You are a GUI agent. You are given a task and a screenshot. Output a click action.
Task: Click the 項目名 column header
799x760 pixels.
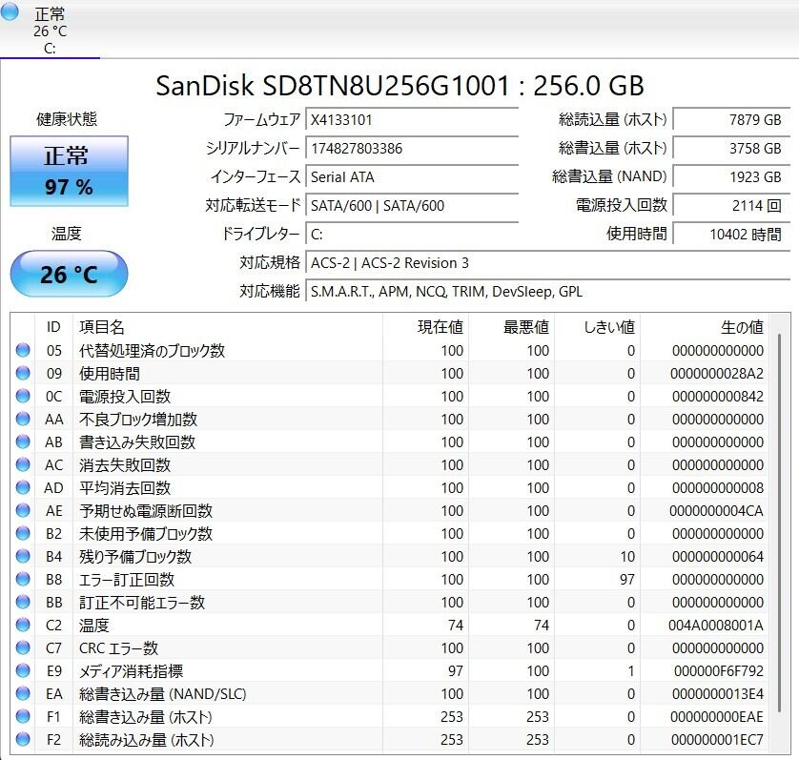228,327
